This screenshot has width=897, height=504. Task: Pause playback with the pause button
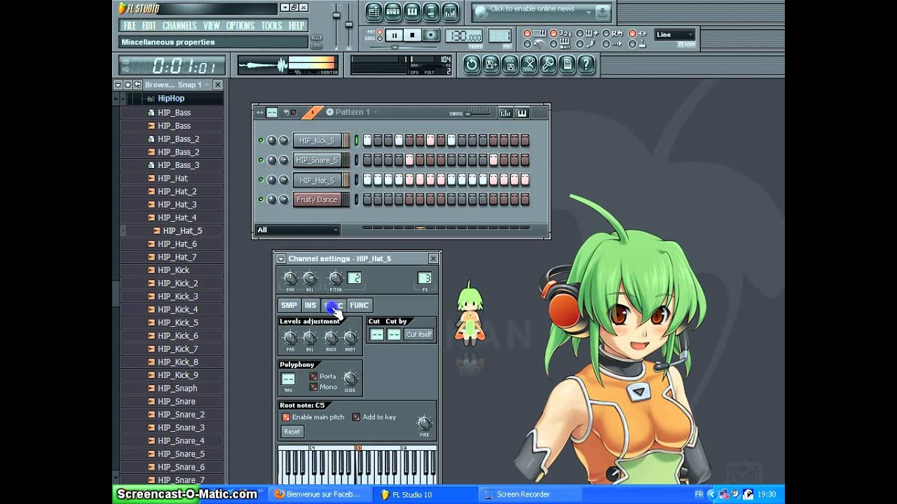394,35
